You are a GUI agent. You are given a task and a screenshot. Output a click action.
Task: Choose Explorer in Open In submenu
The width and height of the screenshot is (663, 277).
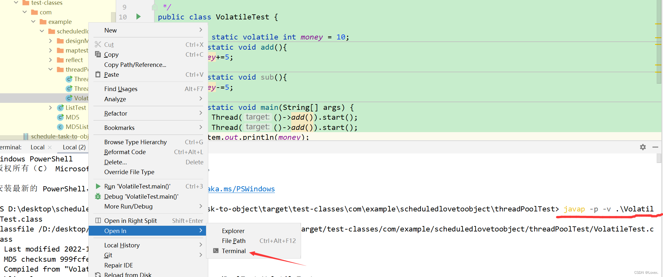point(254,231)
